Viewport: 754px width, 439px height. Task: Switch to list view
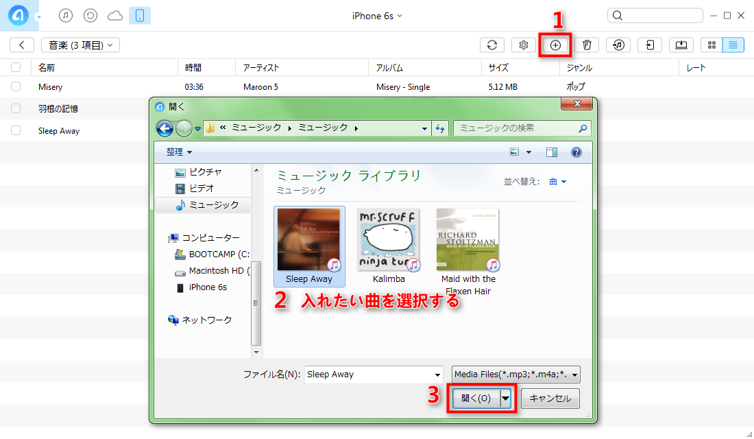(733, 45)
